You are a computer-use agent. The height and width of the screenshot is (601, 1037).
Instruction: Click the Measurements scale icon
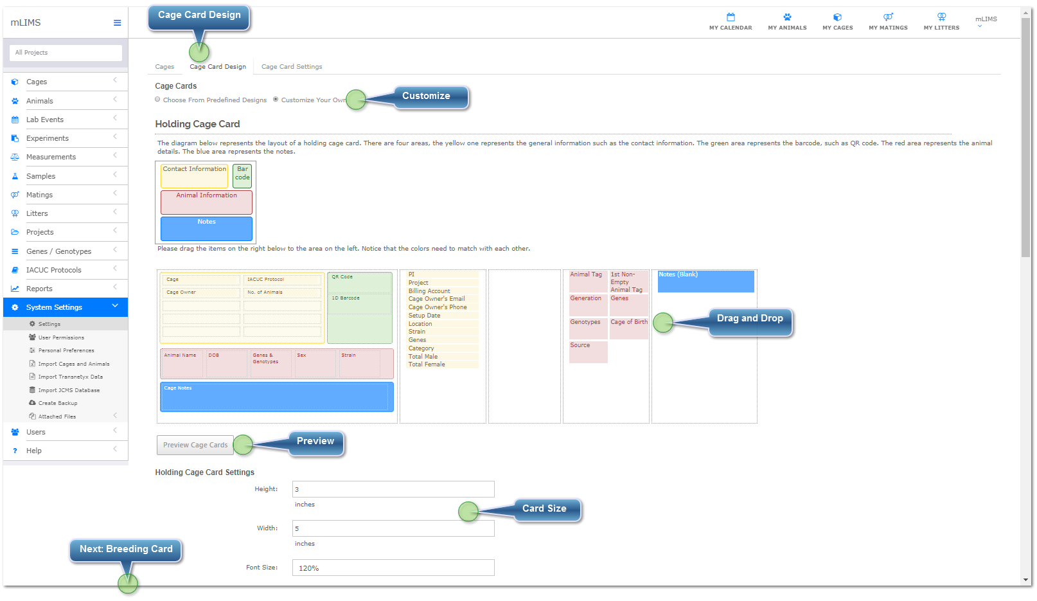pyautogui.click(x=15, y=157)
